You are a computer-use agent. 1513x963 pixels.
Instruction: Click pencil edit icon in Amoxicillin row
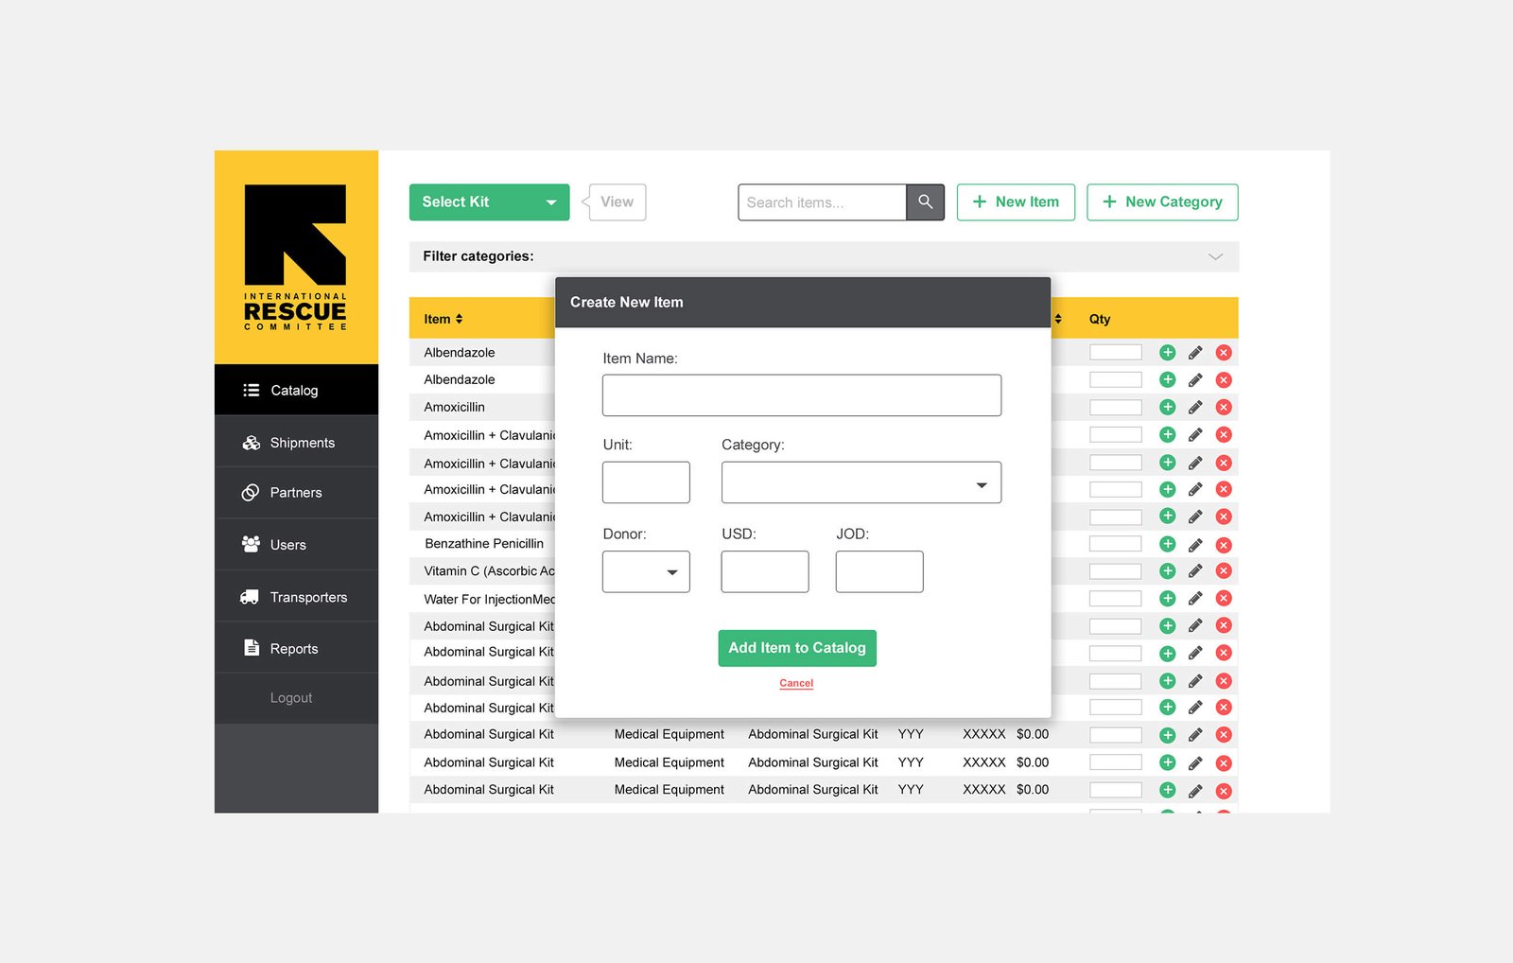click(1195, 408)
